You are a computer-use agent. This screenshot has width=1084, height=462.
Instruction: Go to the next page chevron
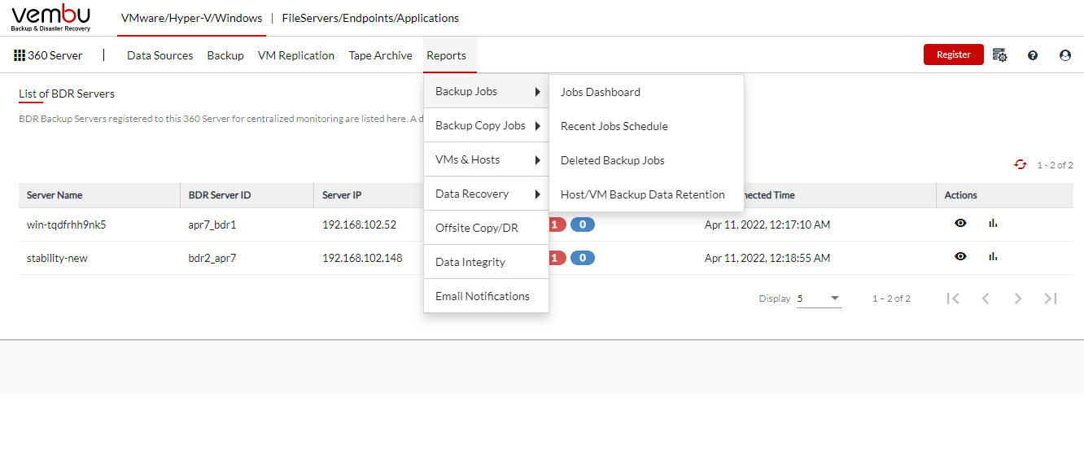(1018, 299)
